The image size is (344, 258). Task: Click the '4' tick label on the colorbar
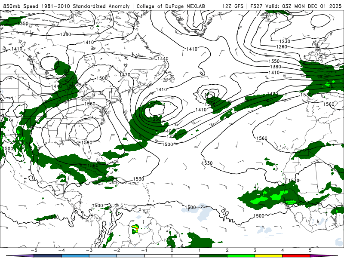(x=283, y=250)
